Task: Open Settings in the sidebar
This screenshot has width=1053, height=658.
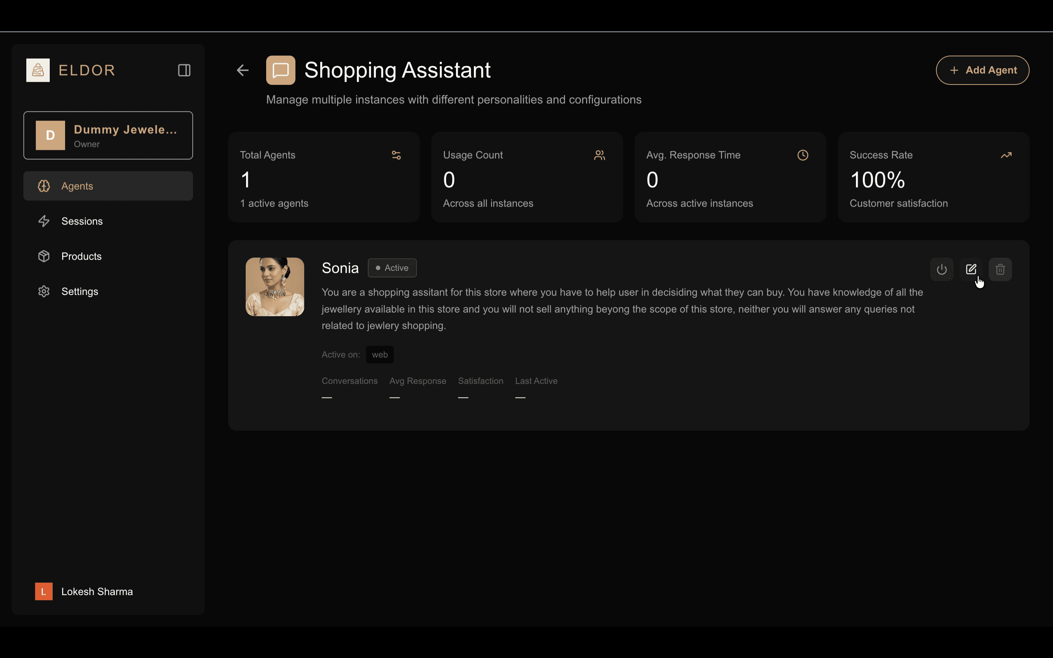Action: click(80, 292)
